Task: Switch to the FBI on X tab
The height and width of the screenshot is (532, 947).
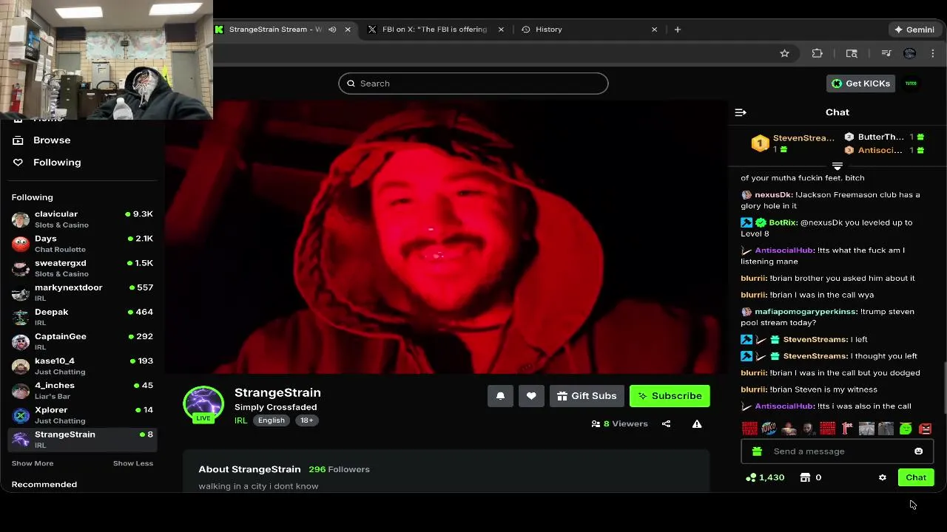Action: 434,30
